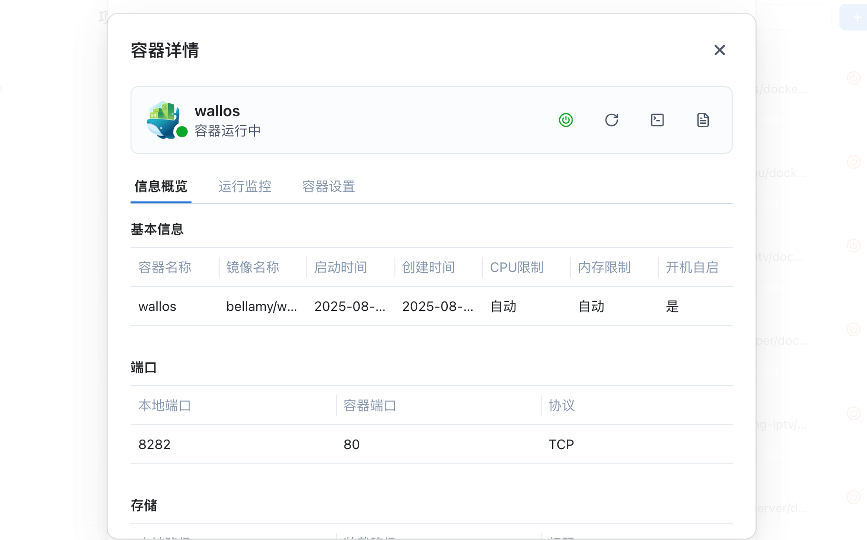Switch to the 运行监控 tab
867x540 pixels.
[x=245, y=186]
